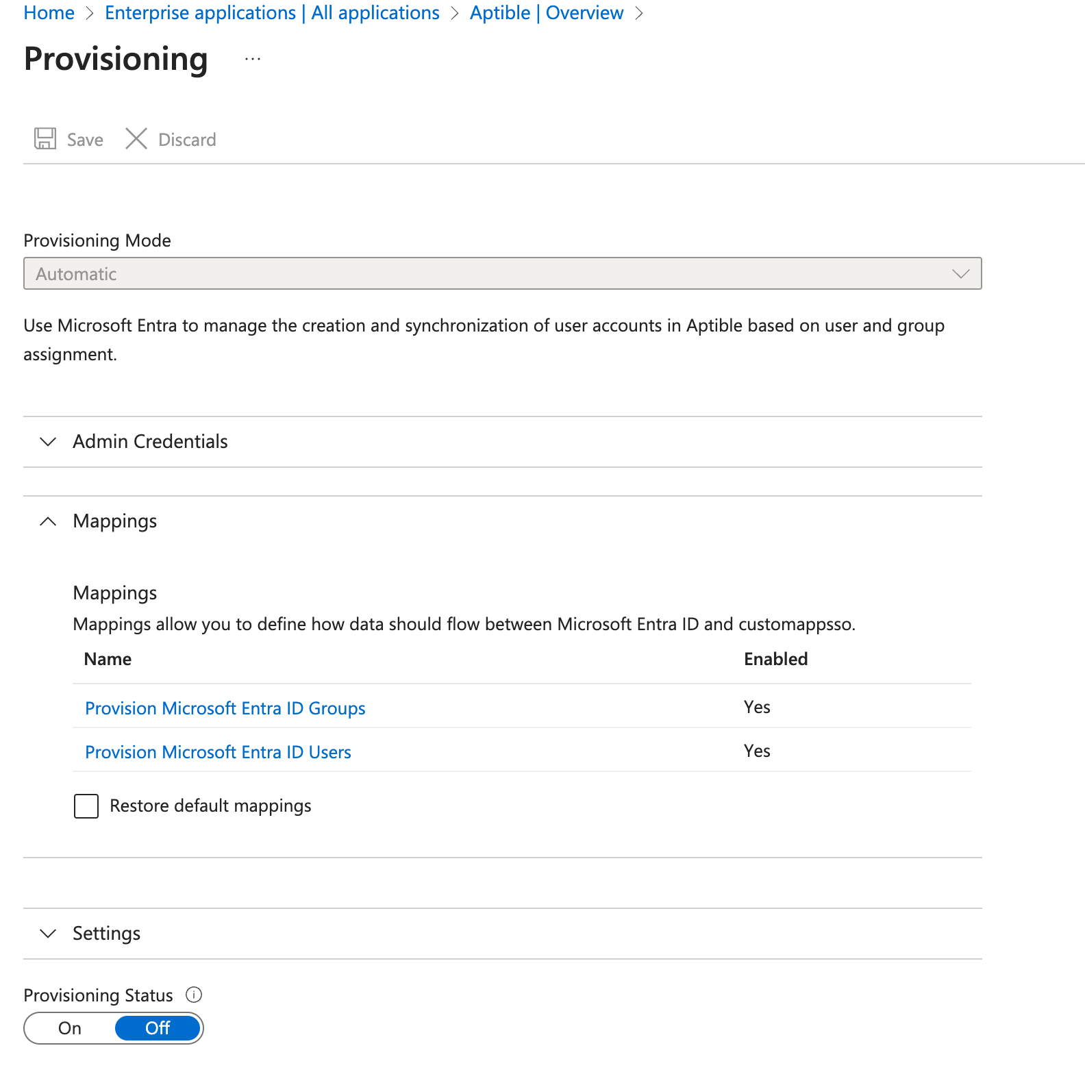
Task: Click the Save button label
Action: [85, 140]
